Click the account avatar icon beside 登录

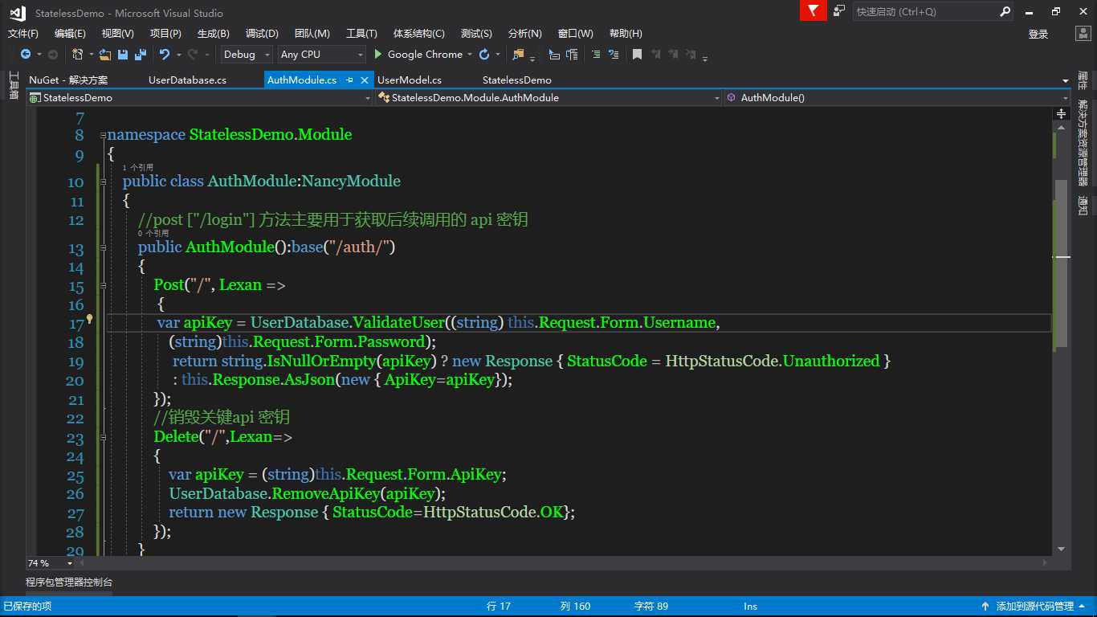(x=1082, y=34)
